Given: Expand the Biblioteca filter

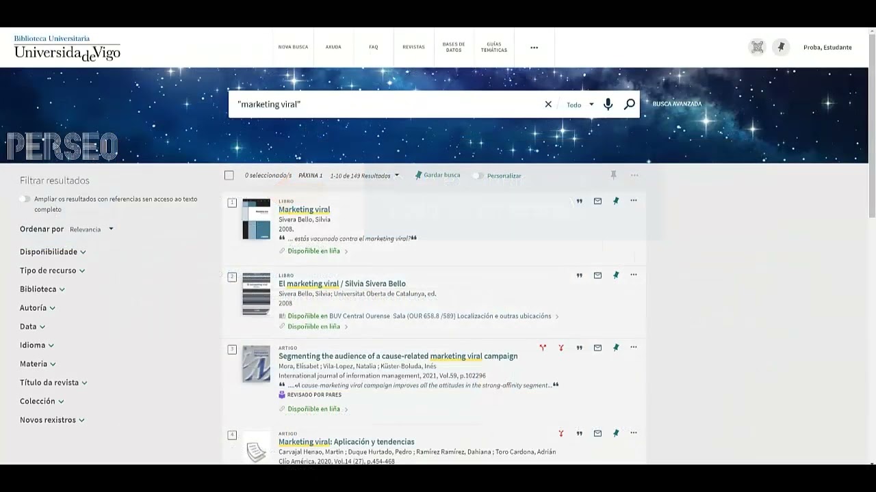Looking at the screenshot, I should 42,289.
